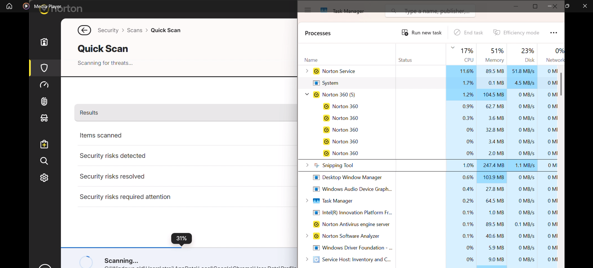593x268 pixels.
Task: Click the Efficiency mode button
Action: tap(516, 33)
